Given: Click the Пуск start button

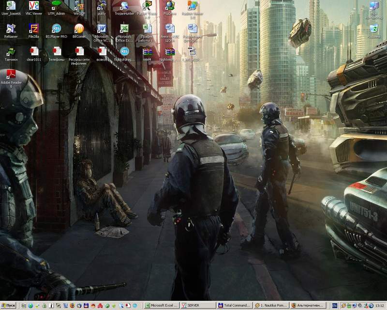Looking at the screenshot, I should (x=8, y=306).
